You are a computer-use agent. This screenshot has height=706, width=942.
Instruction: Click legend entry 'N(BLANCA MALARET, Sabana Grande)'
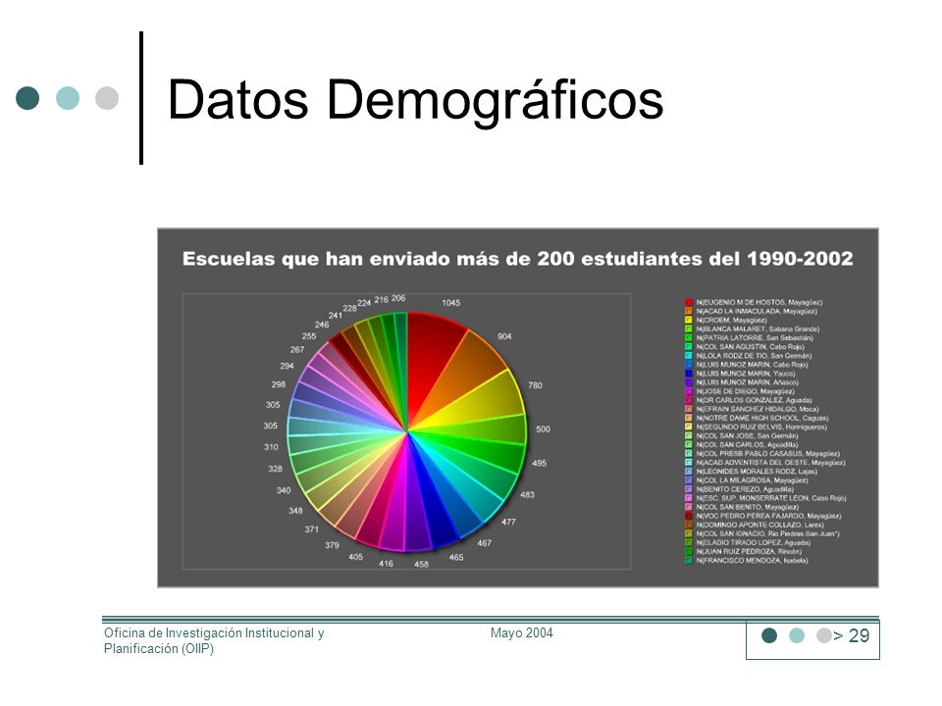758,329
